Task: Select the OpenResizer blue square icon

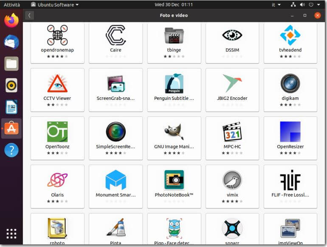Action: click(x=290, y=132)
